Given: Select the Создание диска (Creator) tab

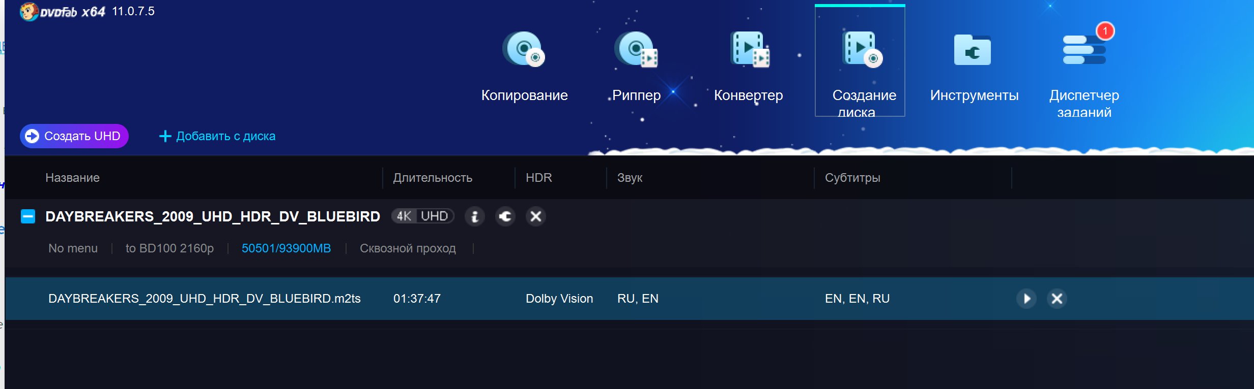Looking at the screenshot, I should click(860, 66).
